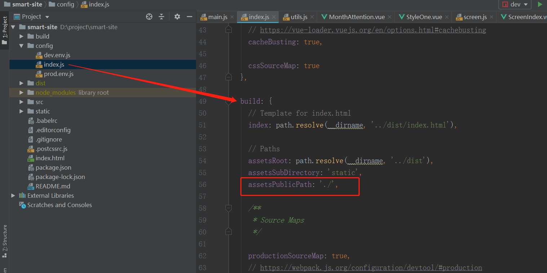Close the index.js tab
547x273 pixels.
tap(274, 17)
